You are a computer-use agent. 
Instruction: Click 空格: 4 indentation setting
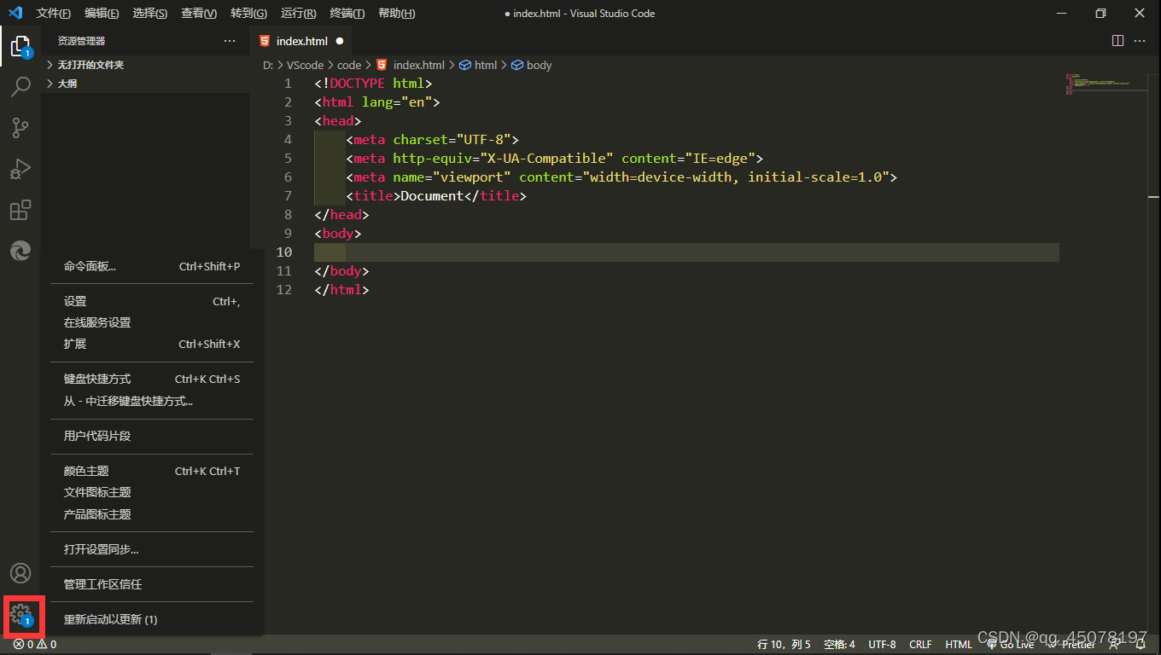[839, 645]
